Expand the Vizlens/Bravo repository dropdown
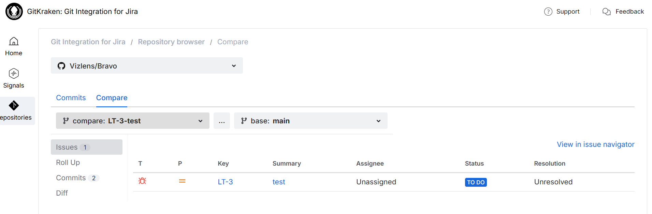The image size is (652, 214). pyautogui.click(x=147, y=66)
